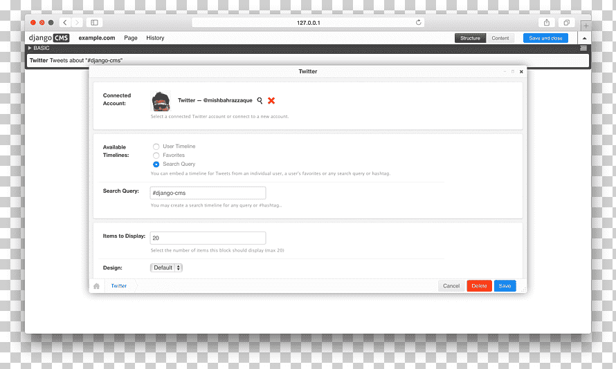The image size is (616, 369).
Task: Focus the Search Query input field
Action: coord(208,193)
